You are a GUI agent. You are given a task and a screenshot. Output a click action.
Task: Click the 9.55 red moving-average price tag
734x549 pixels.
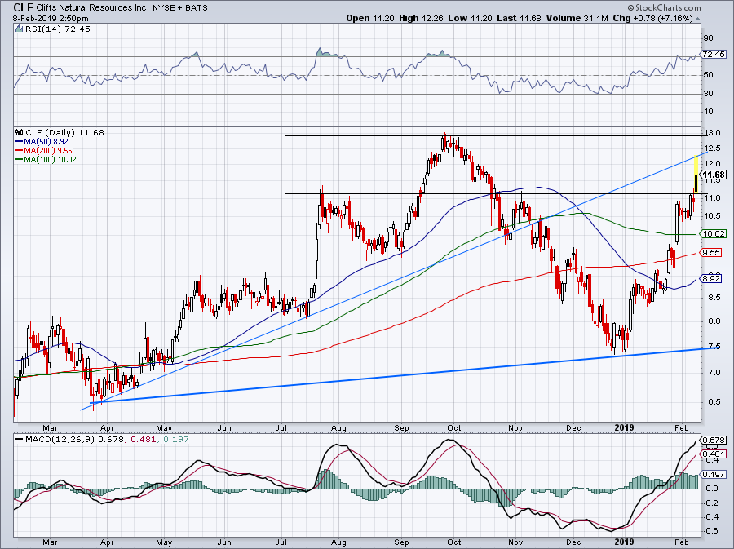click(712, 253)
